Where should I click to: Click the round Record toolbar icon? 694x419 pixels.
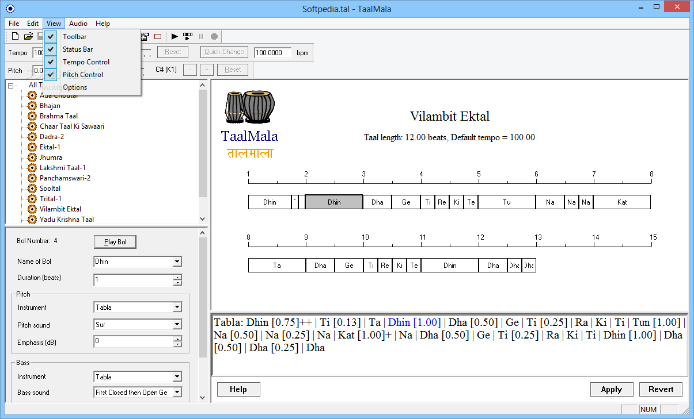[214, 36]
